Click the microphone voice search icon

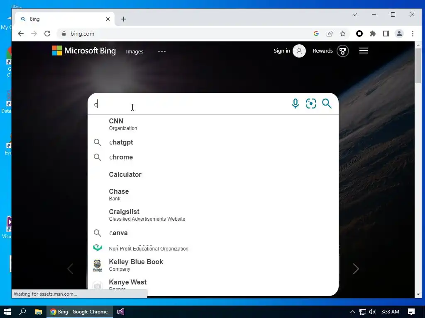click(x=296, y=104)
